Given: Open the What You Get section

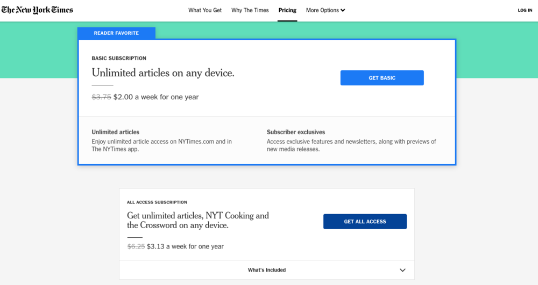Looking at the screenshot, I should click(205, 10).
